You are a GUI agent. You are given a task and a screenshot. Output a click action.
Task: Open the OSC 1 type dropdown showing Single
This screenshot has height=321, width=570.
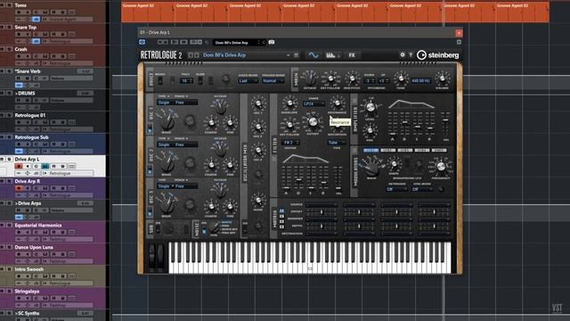(x=165, y=103)
